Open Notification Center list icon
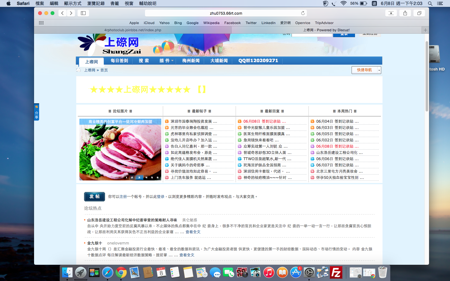 440,3
